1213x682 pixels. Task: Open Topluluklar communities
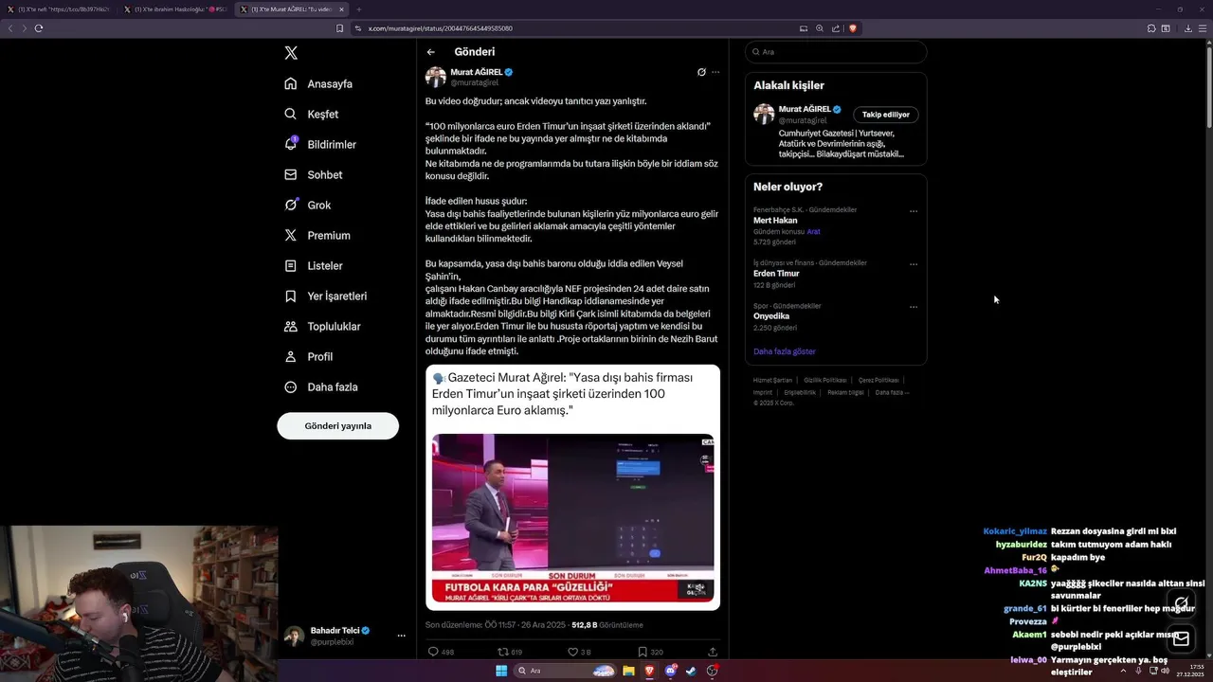[322, 326]
